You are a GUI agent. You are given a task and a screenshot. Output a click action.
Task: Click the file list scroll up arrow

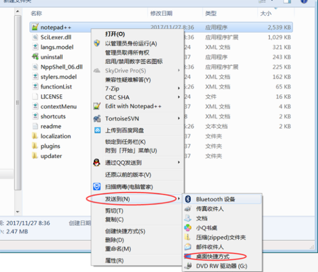17,11
